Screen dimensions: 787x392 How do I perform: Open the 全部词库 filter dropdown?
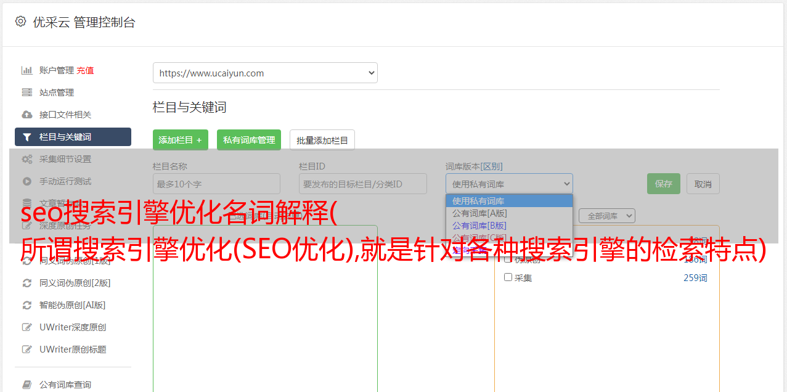(x=606, y=216)
